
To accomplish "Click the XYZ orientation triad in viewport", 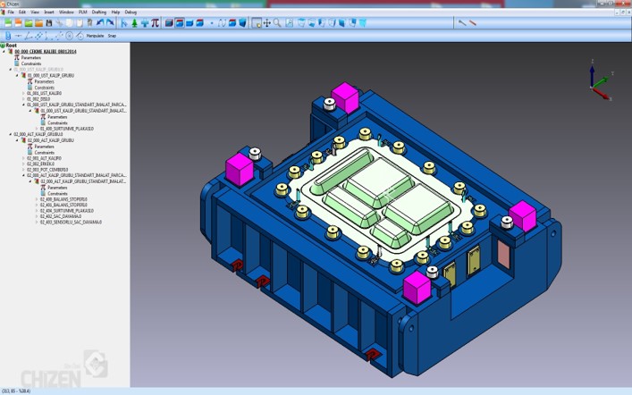I will click(x=600, y=80).
